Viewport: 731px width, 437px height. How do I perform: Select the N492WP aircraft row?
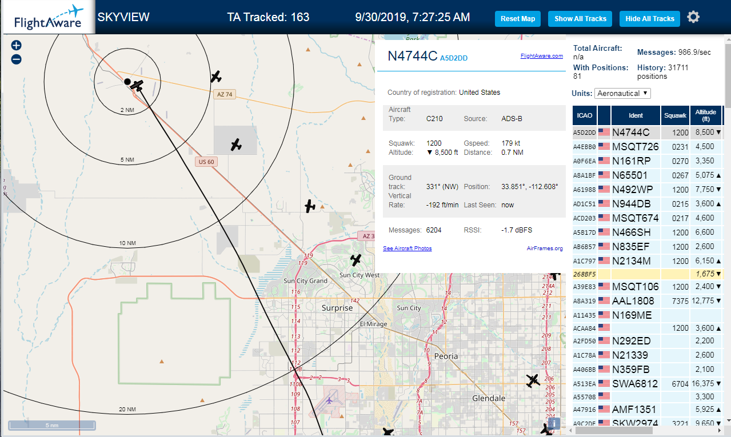[648, 189]
